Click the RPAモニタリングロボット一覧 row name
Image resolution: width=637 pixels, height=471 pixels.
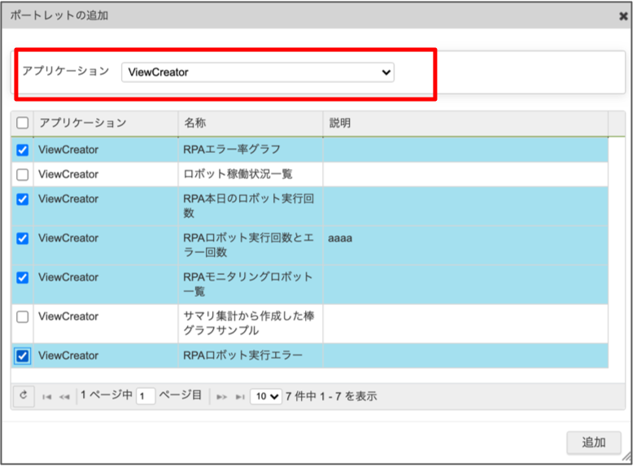(x=248, y=284)
